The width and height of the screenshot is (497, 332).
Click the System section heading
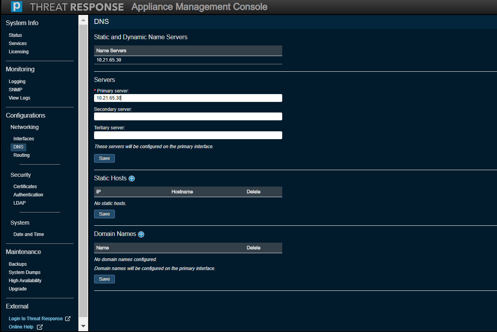[20, 223]
